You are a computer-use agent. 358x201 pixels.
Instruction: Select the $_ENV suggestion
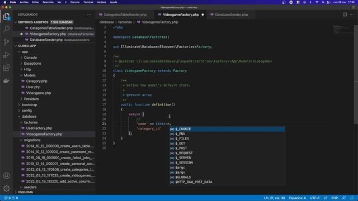tap(227, 134)
